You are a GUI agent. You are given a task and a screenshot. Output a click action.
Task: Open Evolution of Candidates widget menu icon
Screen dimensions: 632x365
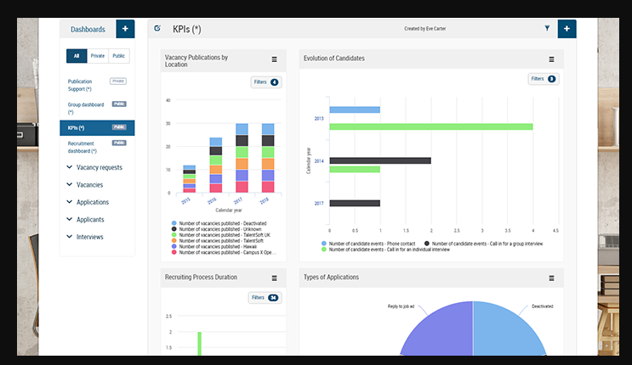(551, 59)
